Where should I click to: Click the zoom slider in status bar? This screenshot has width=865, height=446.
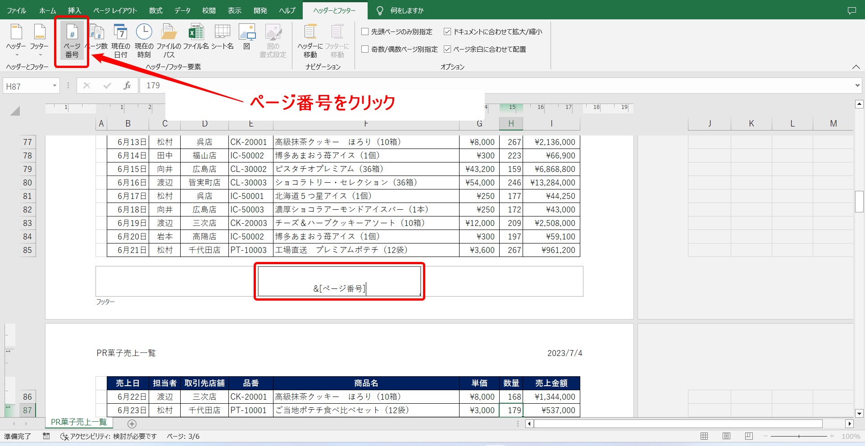(x=799, y=437)
